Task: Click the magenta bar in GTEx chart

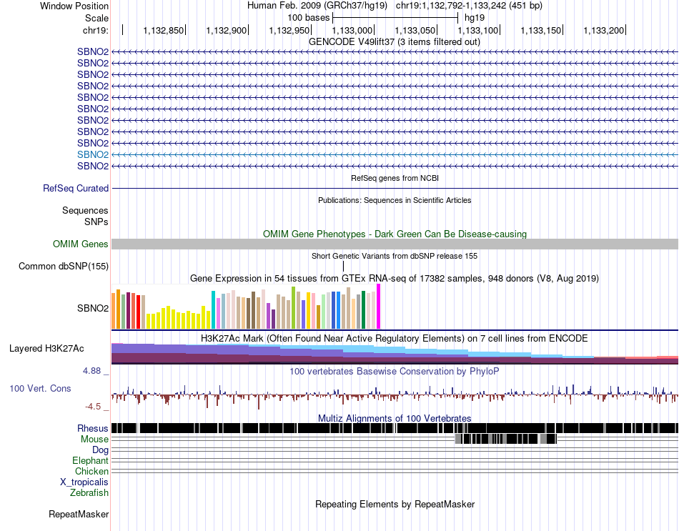Action: click(379, 307)
